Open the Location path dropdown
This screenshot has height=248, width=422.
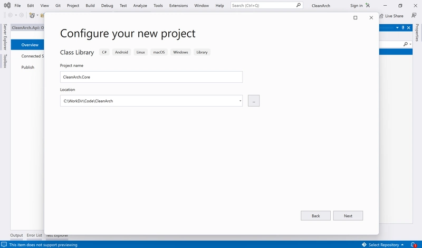point(240,101)
